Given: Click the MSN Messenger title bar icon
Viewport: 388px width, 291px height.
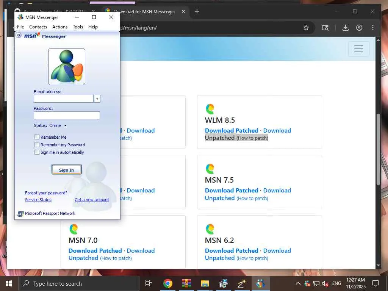Looking at the screenshot, I should coord(20,17).
